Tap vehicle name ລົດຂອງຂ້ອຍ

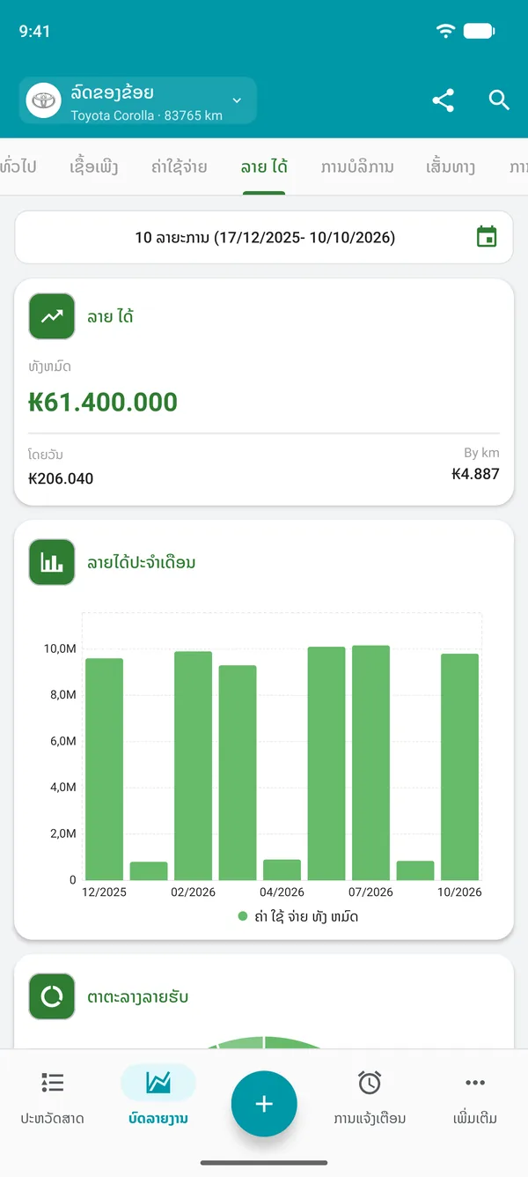tap(113, 93)
